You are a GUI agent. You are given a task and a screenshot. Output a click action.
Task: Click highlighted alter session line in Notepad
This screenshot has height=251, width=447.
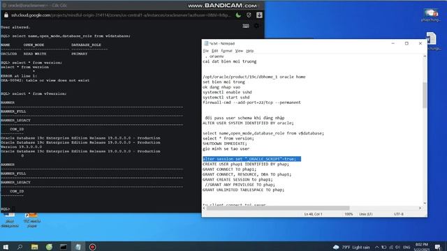(x=251, y=159)
